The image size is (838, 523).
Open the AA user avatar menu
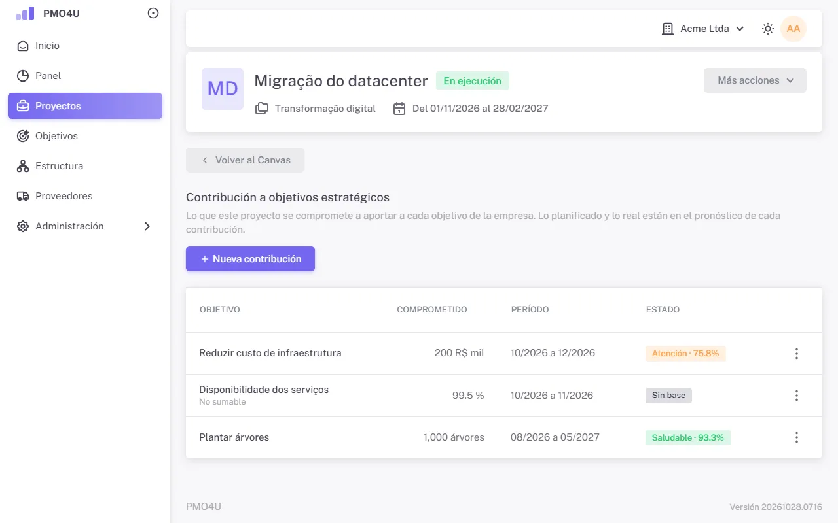coord(793,29)
